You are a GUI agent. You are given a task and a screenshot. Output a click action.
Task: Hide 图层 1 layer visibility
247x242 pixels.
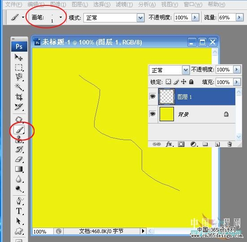(152, 96)
